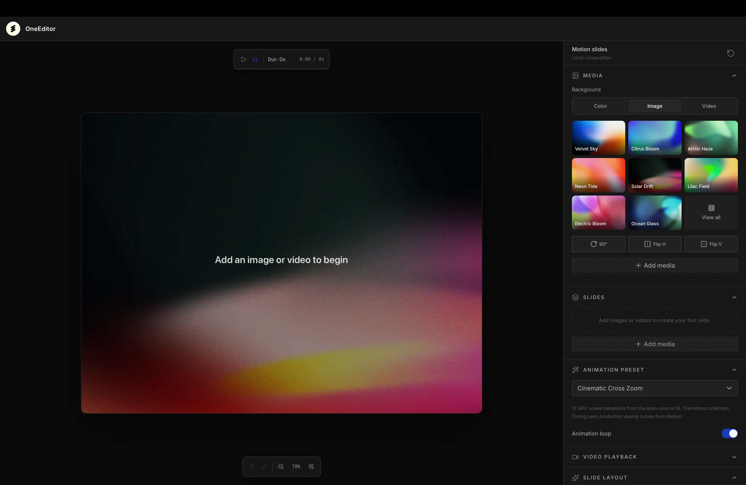
Task: Open View all backgrounds grid
Action: (x=711, y=212)
